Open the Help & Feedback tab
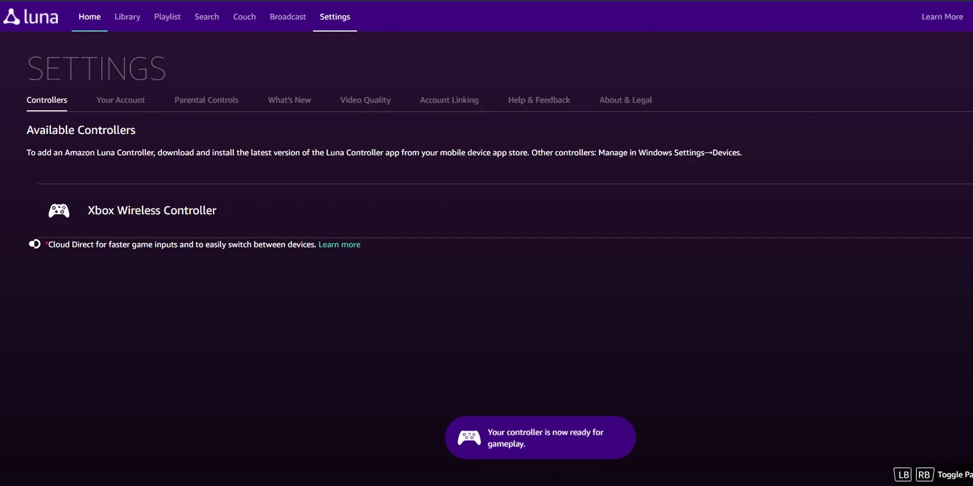Viewport: 973px width, 486px height. 539,100
